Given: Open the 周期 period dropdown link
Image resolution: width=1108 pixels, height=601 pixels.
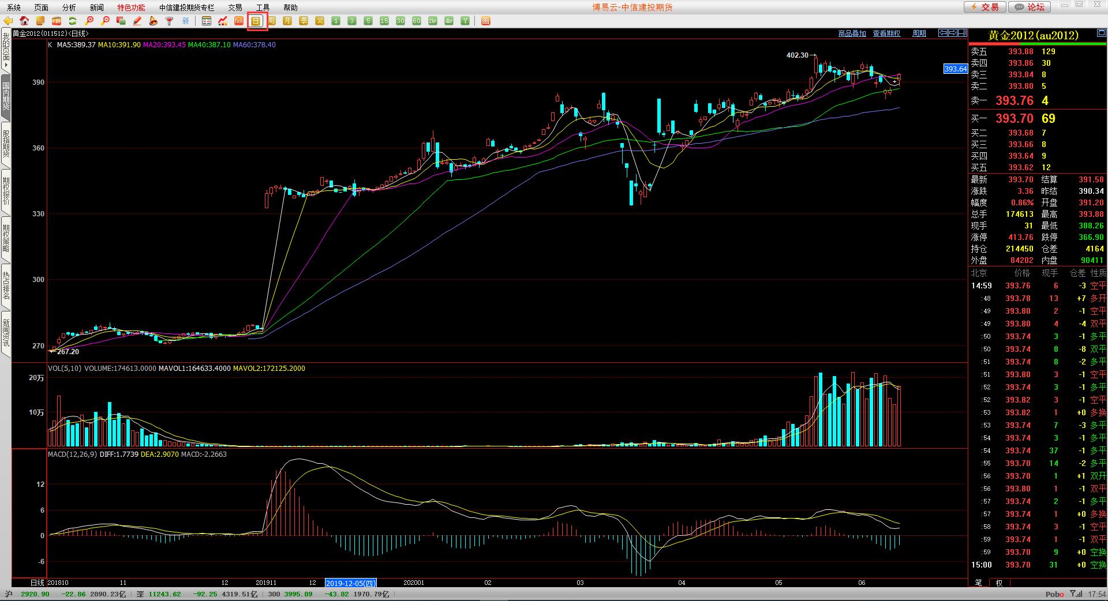Looking at the screenshot, I should tap(919, 34).
